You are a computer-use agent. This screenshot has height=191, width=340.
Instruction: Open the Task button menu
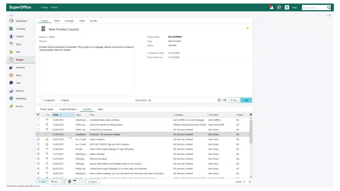pyautogui.click(x=234, y=100)
